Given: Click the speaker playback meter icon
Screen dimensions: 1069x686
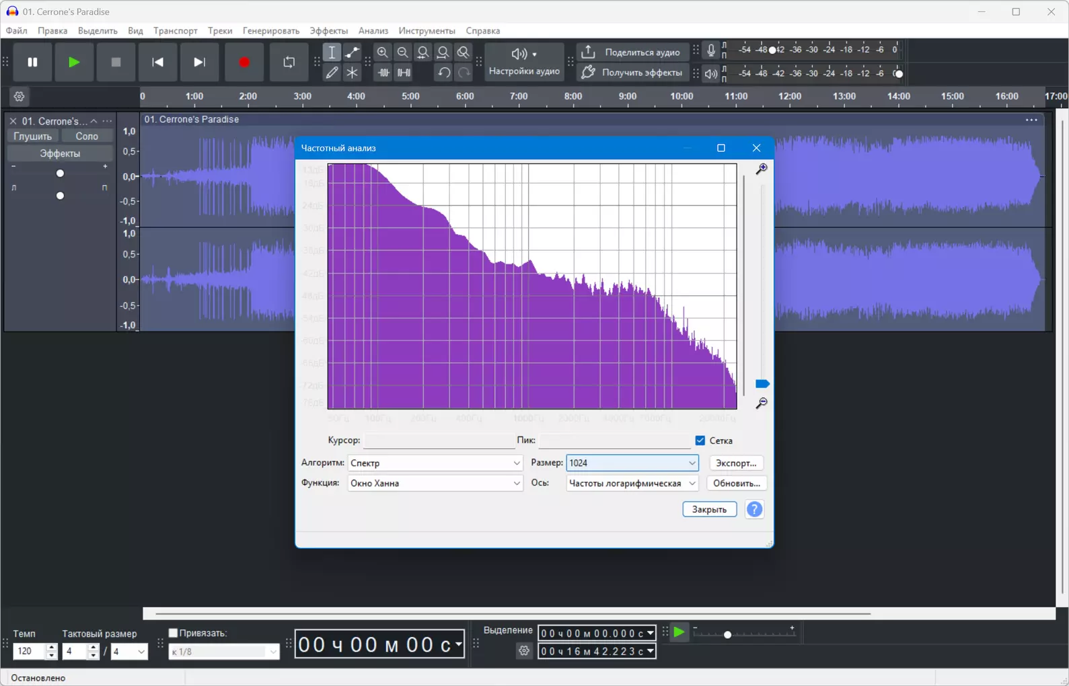Looking at the screenshot, I should [711, 73].
